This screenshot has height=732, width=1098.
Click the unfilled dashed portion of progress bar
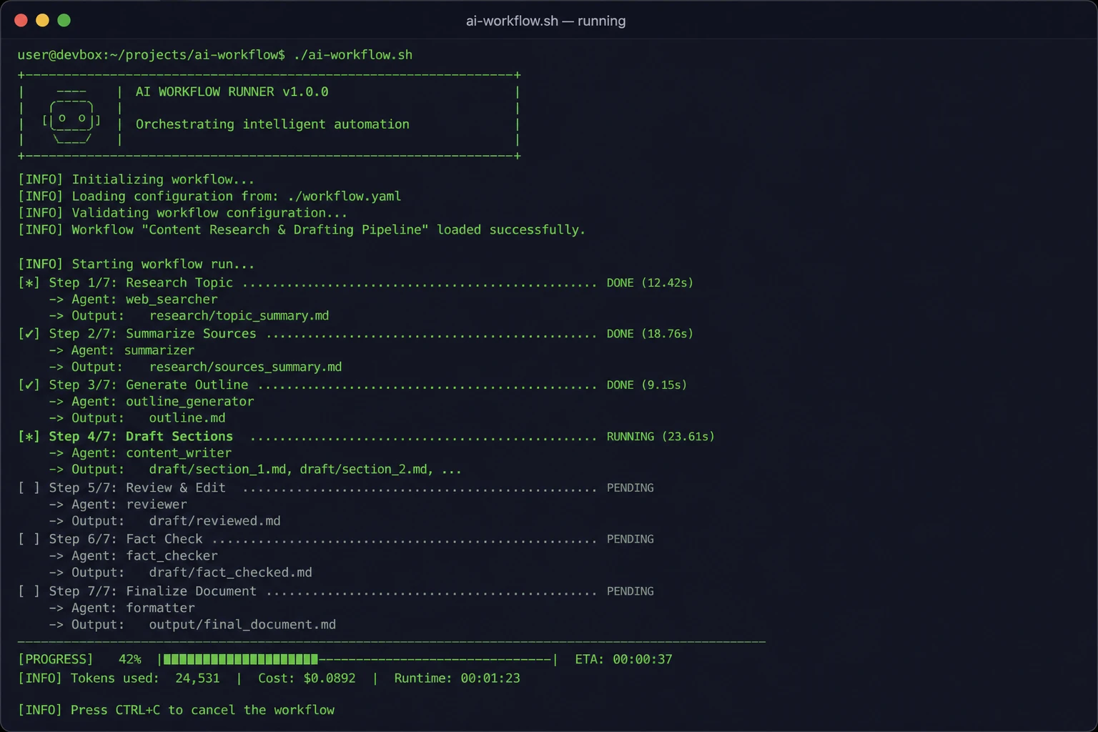435,659
